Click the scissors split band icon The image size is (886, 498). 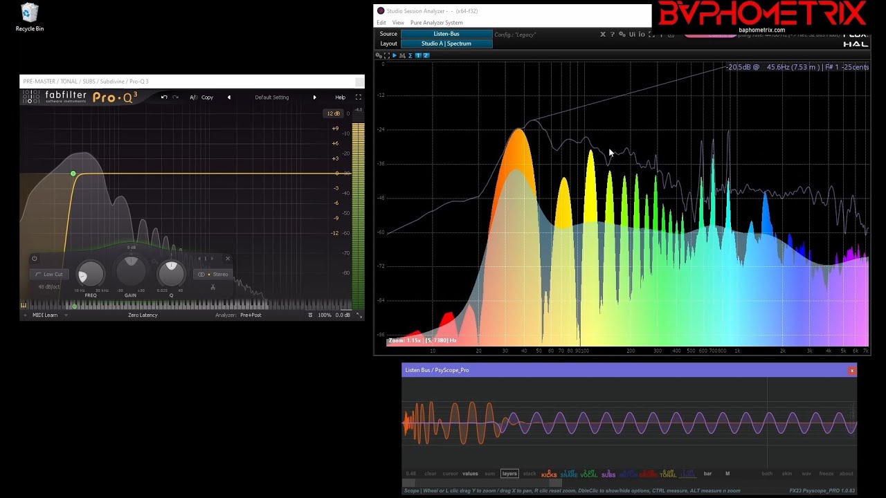click(x=213, y=287)
